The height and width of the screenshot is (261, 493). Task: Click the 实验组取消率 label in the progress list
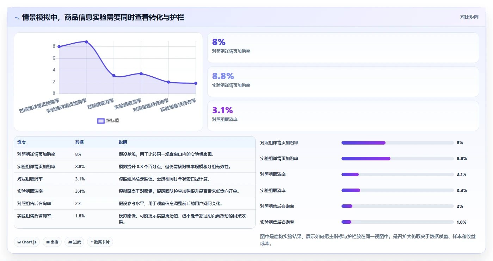273,190
